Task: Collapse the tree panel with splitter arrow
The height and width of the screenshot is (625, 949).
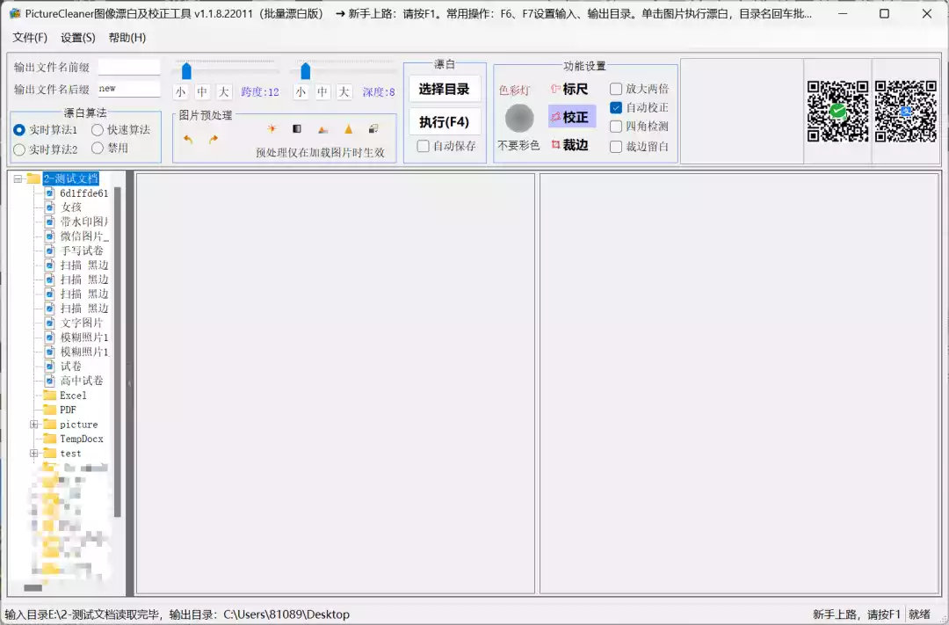Action: tap(129, 383)
